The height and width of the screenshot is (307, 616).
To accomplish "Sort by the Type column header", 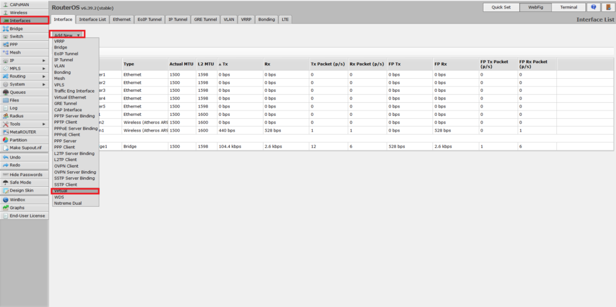I will click(145, 64).
